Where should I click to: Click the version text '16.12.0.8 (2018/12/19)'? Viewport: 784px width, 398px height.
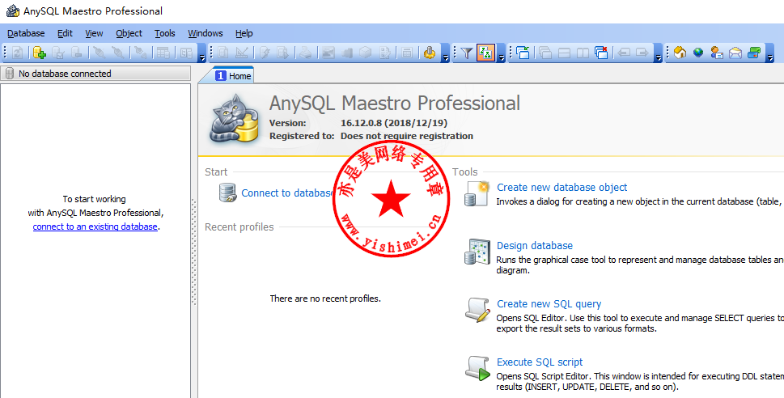[394, 123]
